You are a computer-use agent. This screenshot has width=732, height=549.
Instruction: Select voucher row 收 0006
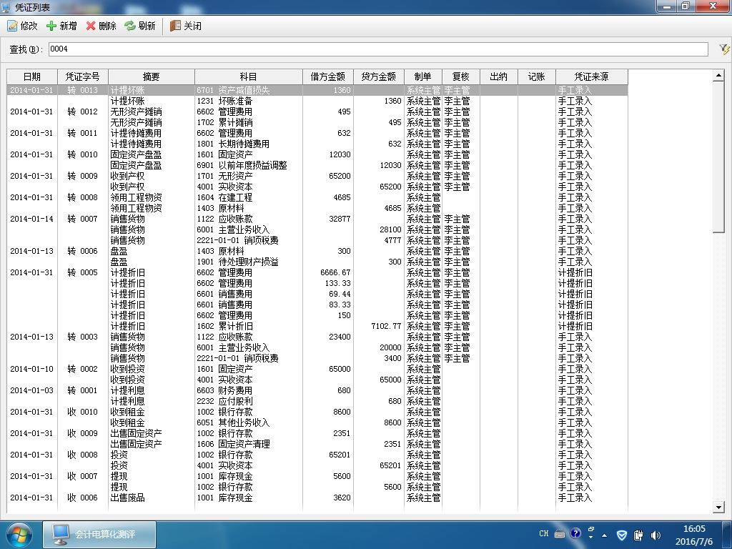coord(317,498)
